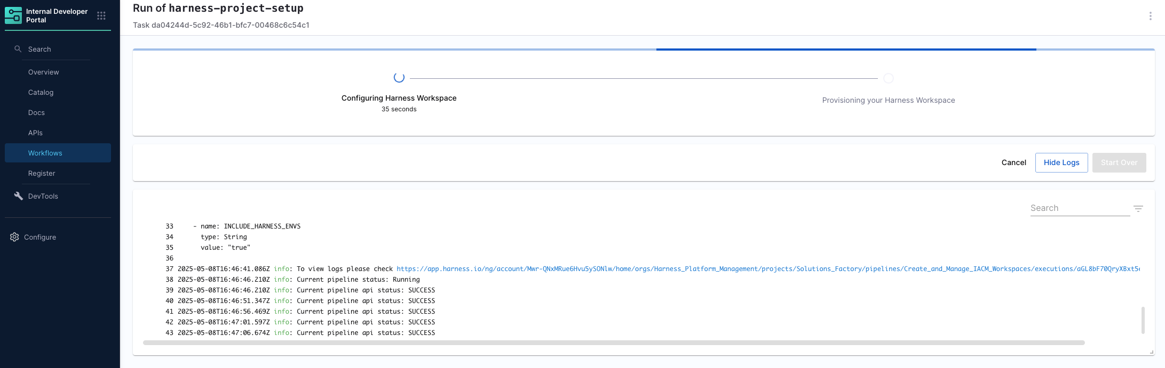Click the DevTools wrench icon

tap(18, 196)
